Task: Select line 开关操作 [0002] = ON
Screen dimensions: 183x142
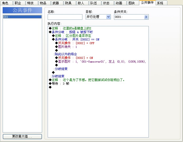Action: click(x=74, y=58)
